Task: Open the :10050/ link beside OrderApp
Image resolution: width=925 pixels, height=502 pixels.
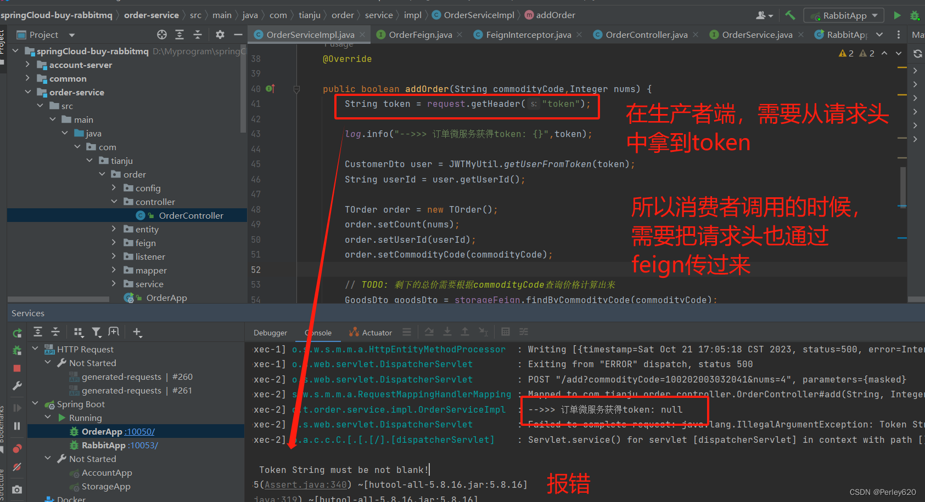Action: [x=140, y=432]
